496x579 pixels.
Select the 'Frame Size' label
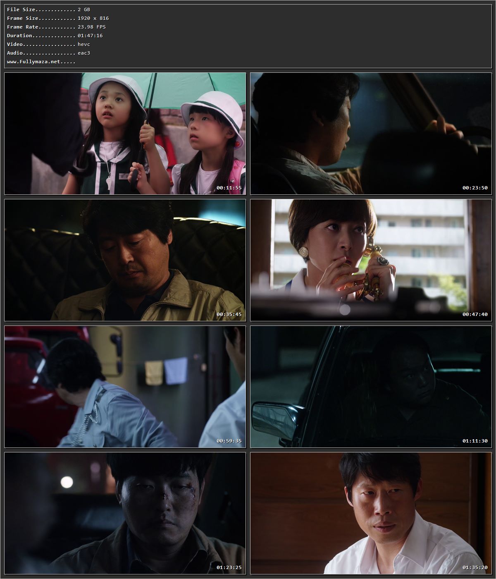[23, 18]
